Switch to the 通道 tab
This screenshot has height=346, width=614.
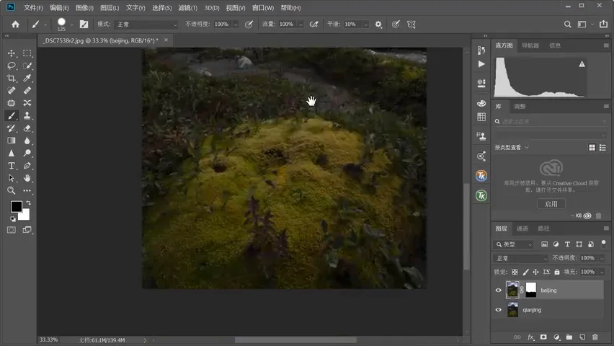click(x=522, y=229)
